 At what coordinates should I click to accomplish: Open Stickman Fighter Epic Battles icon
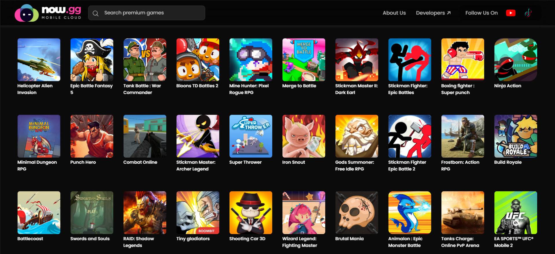click(x=410, y=60)
